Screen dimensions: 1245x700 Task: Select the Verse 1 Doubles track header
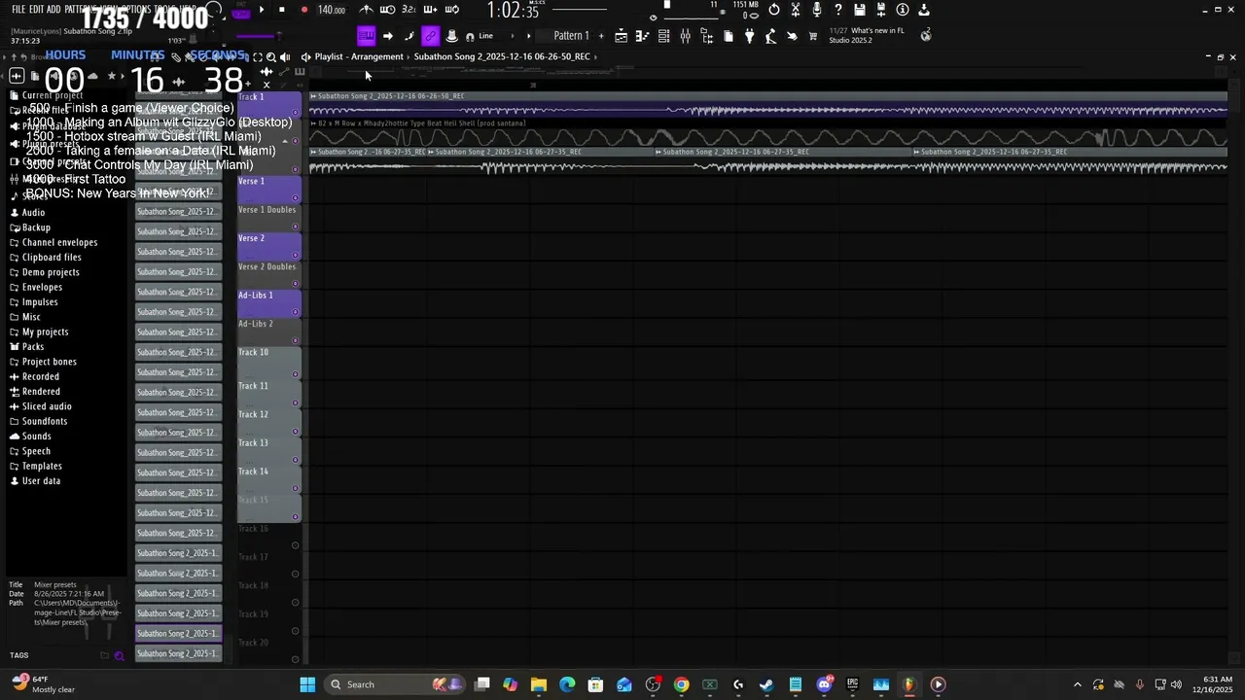(268, 218)
